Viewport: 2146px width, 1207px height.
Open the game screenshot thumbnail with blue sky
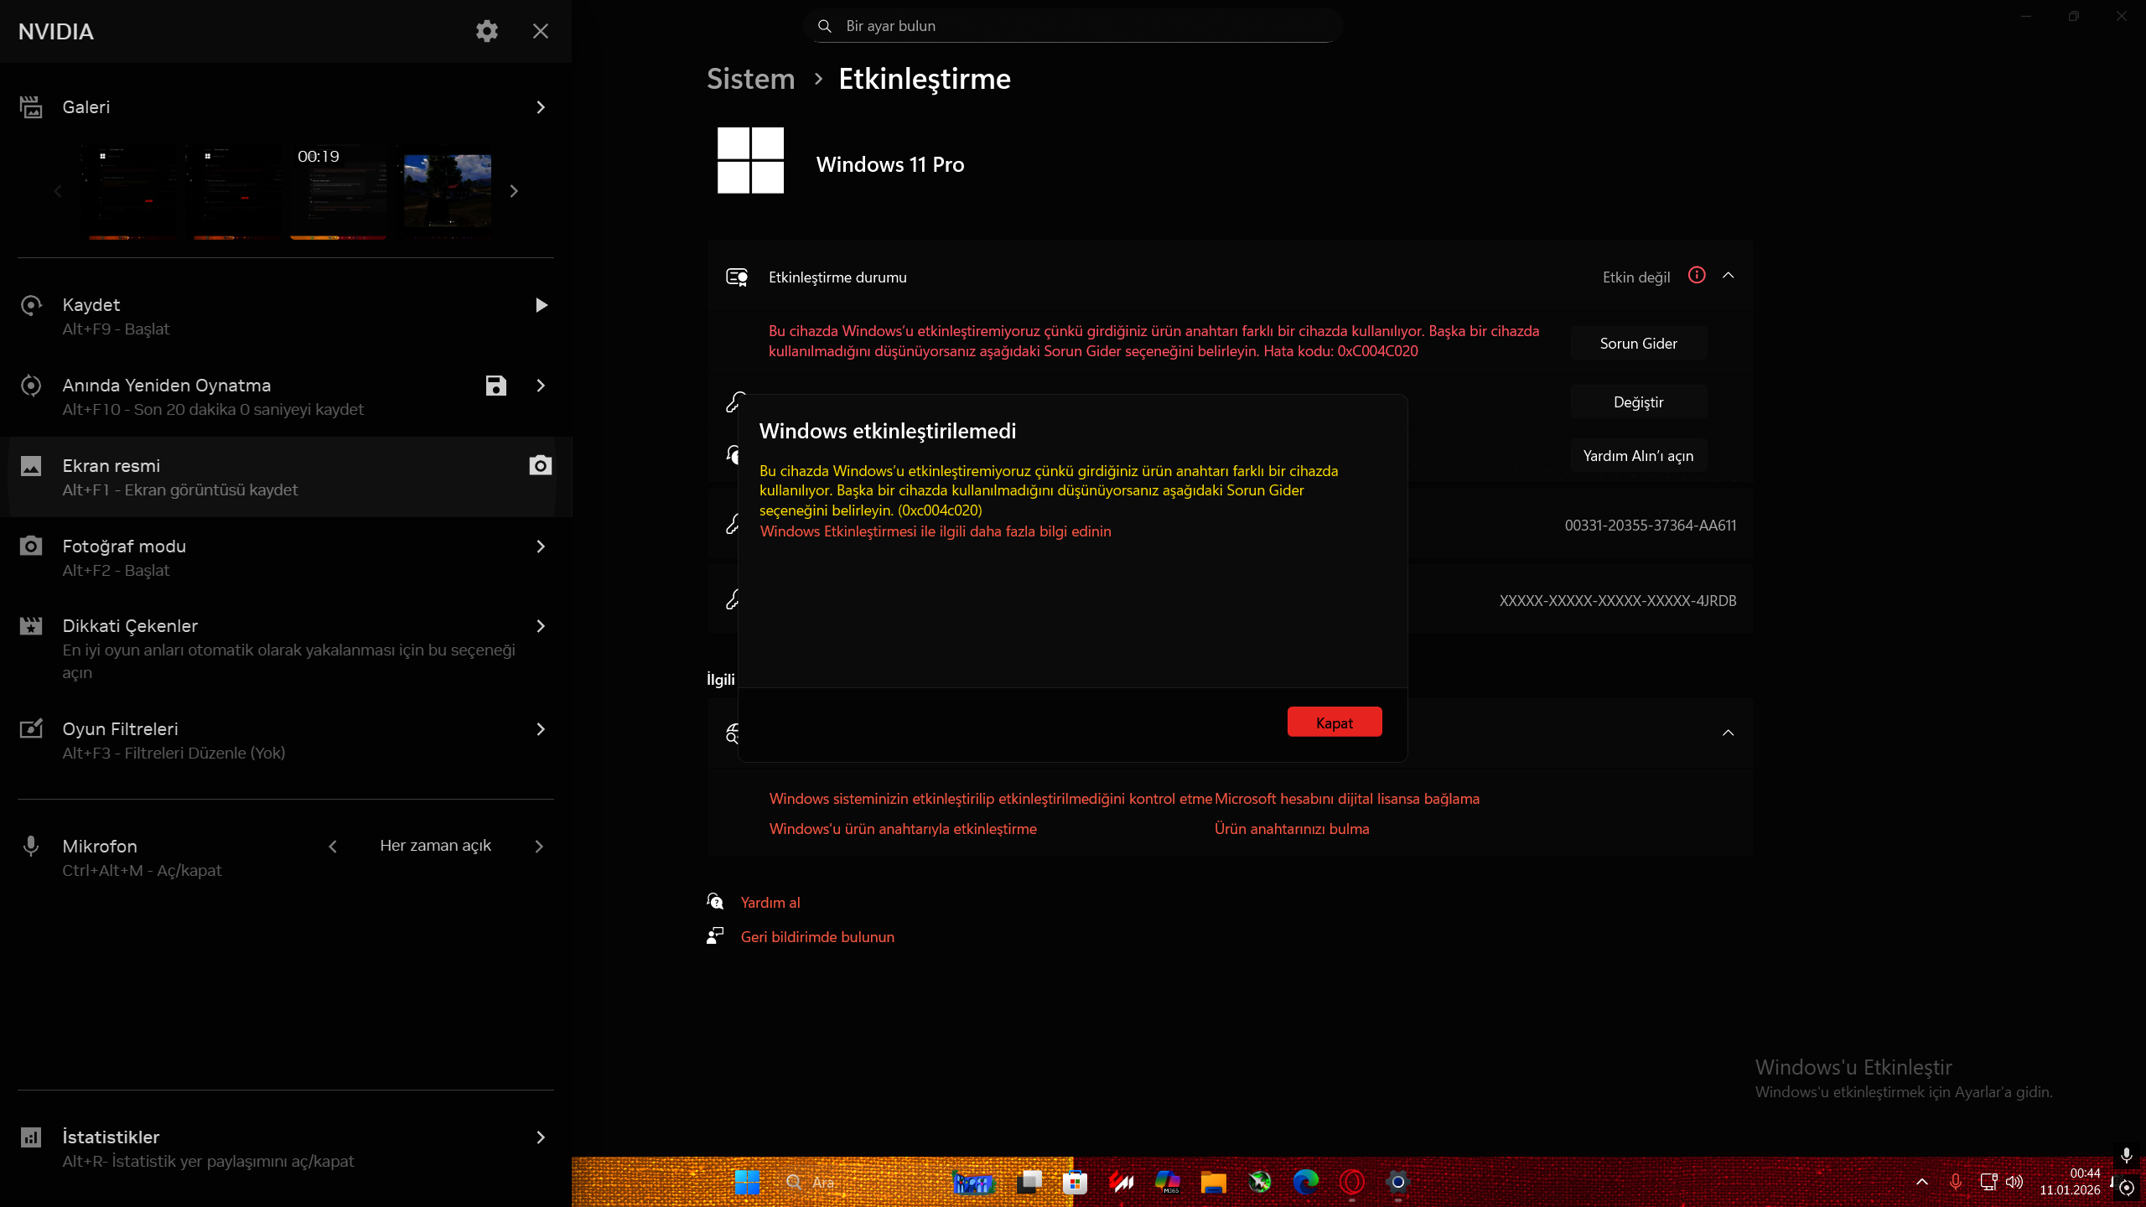pyautogui.click(x=448, y=192)
